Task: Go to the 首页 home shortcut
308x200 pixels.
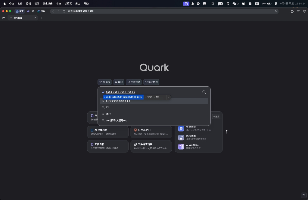Action: point(20,11)
